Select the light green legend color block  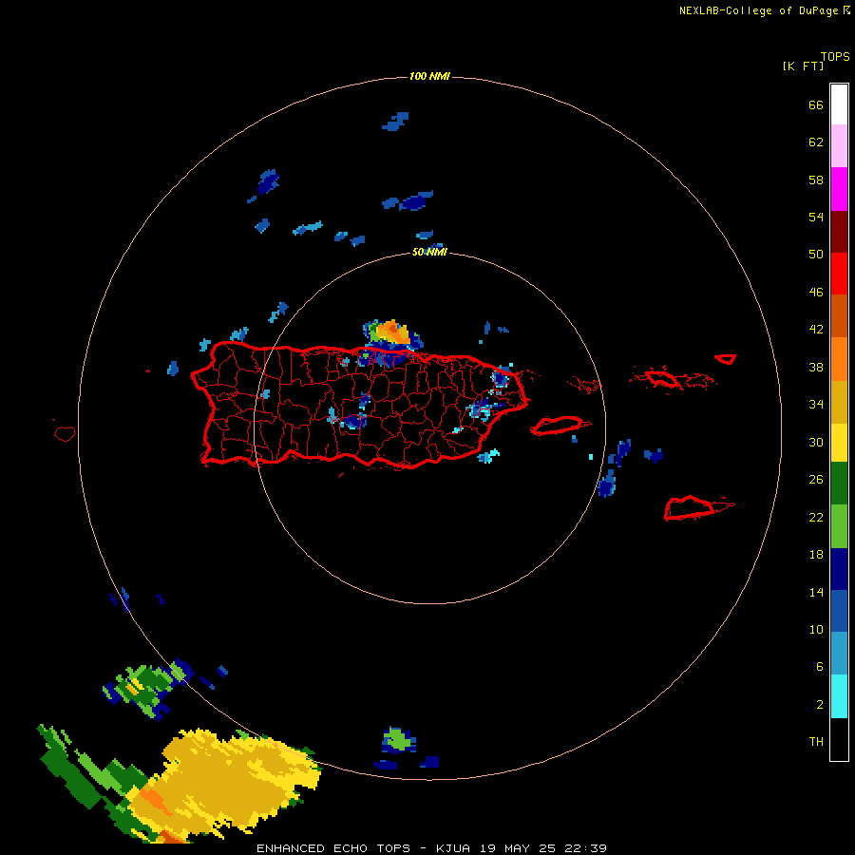(x=839, y=526)
